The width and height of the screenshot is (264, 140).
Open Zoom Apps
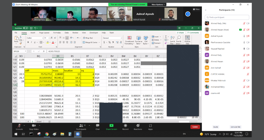pyautogui.click(x=150, y=126)
